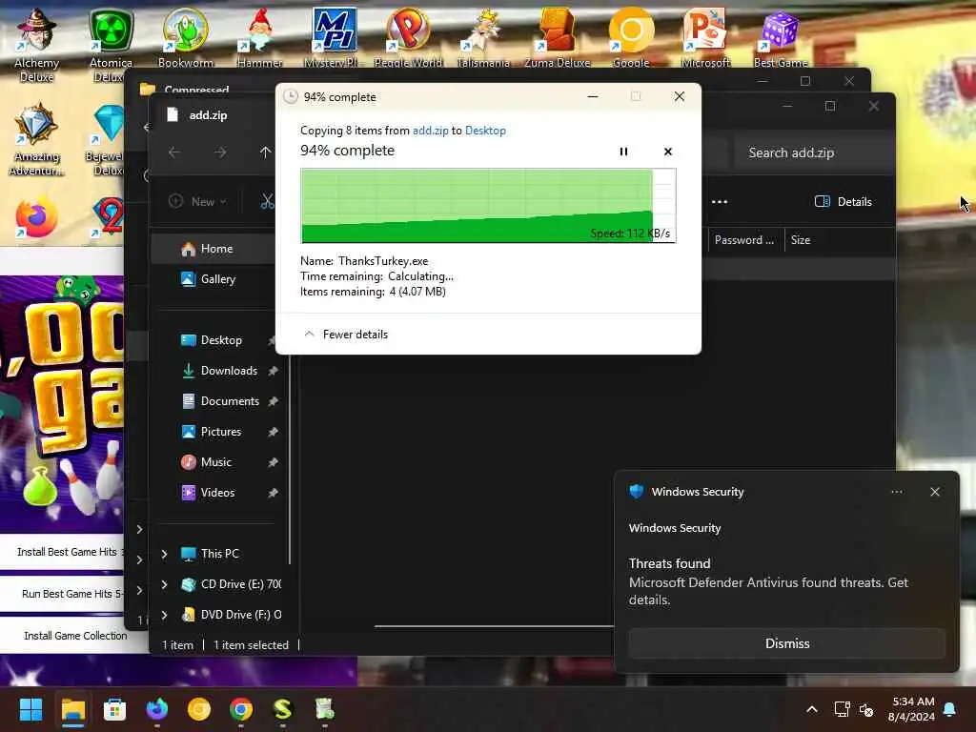Click Threats found notification message

tap(768, 582)
